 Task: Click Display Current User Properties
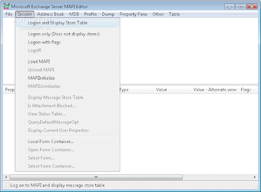pyautogui.click(x=68, y=130)
